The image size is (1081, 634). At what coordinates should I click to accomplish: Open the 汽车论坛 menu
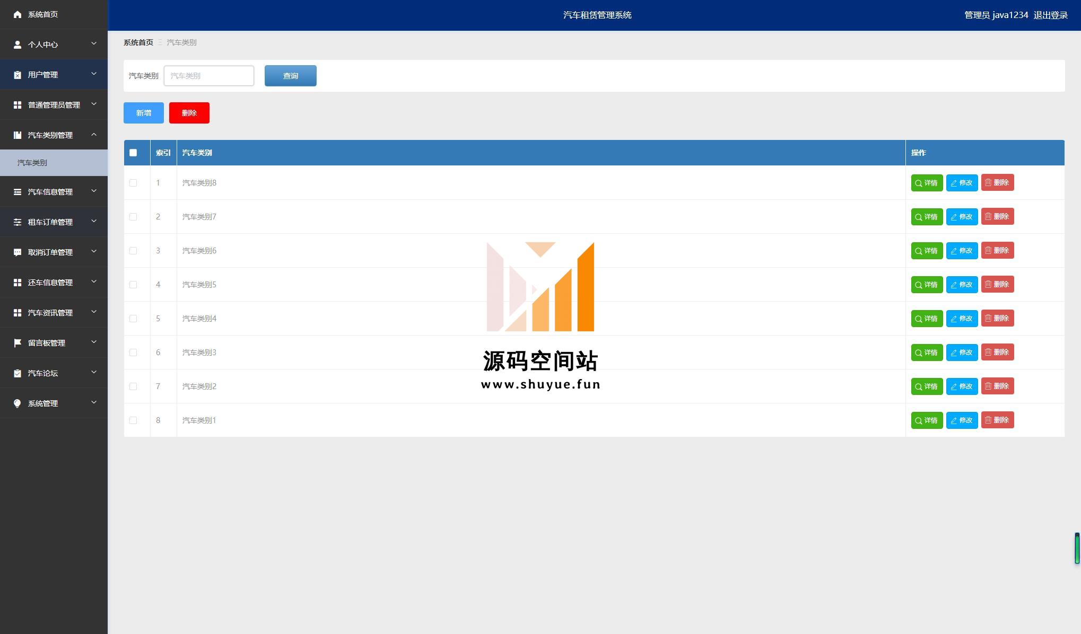54,373
